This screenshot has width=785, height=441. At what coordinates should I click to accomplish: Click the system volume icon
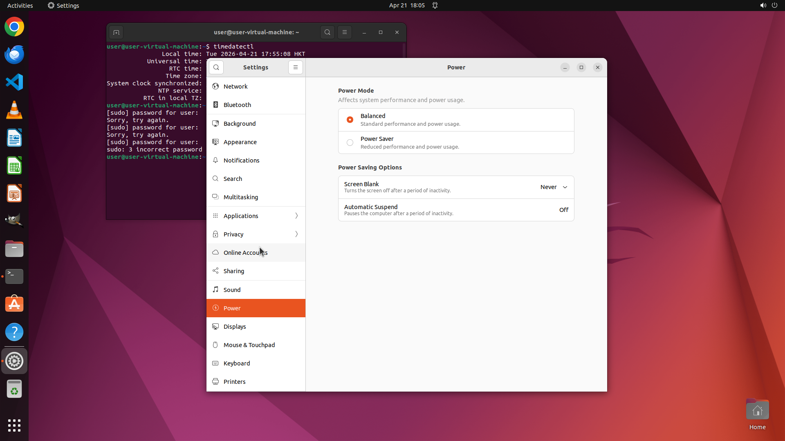pos(763,5)
